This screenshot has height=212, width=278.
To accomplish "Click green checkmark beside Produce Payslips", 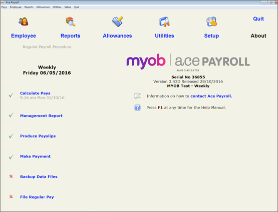I will [11, 136].
